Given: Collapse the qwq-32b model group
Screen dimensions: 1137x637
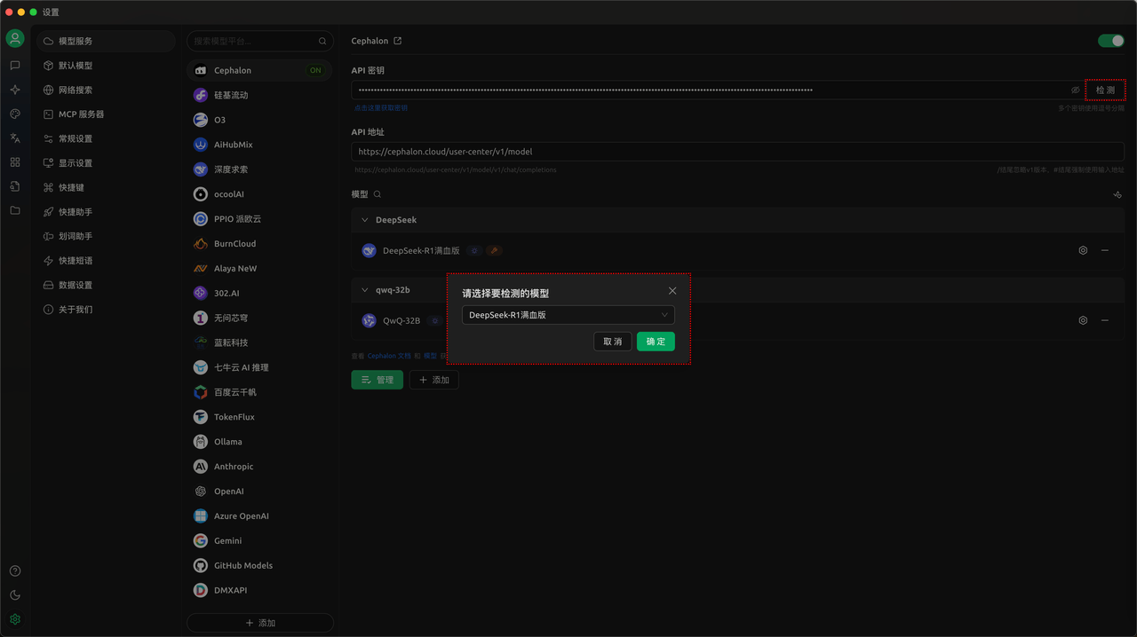Looking at the screenshot, I should [x=364, y=290].
